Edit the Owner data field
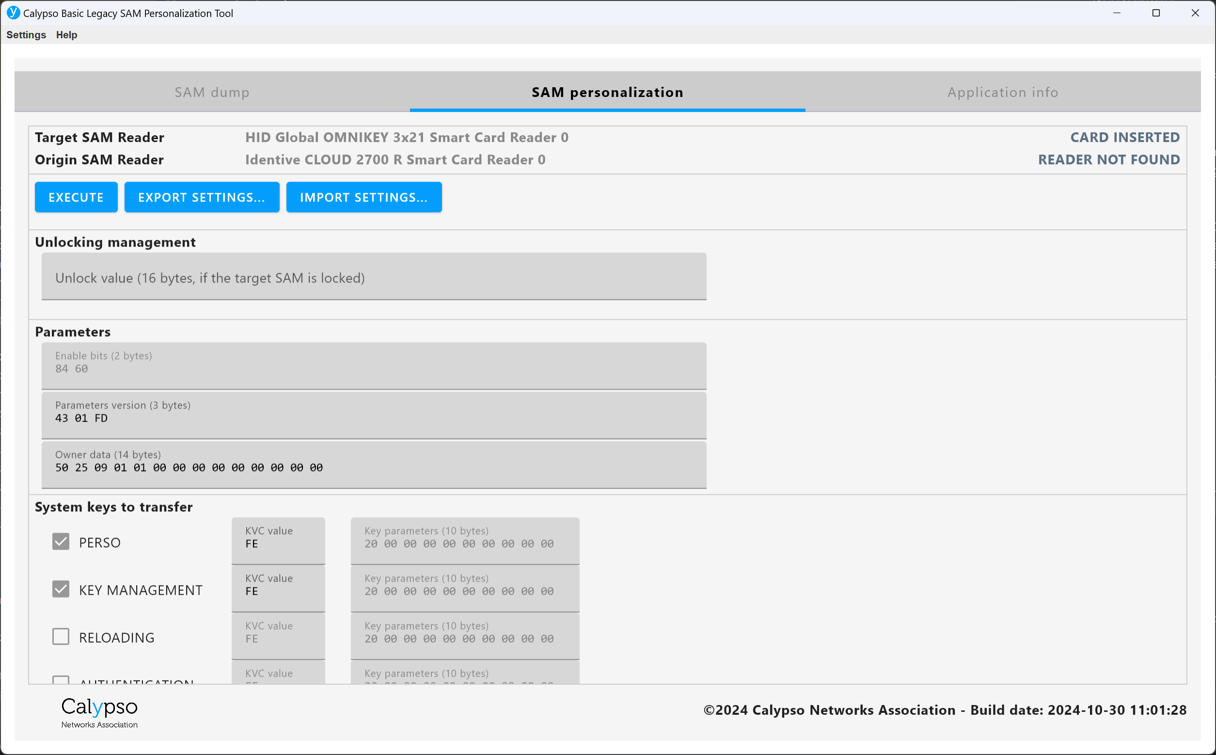The height and width of the screenshot is (755, 1216). 374,465
